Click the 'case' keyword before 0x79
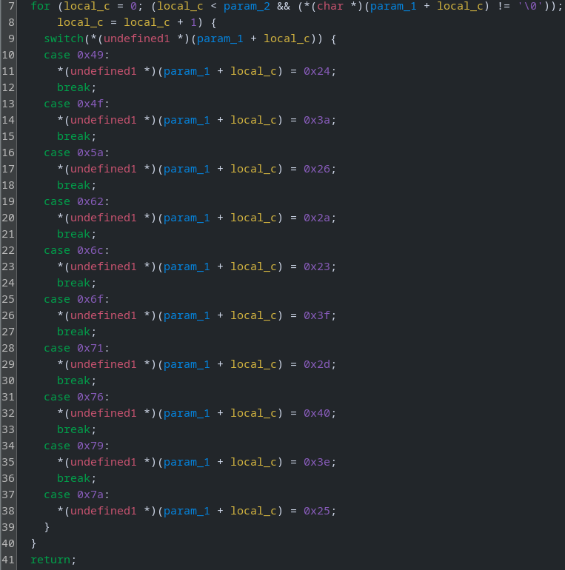This screenshot has height=570, width=565. (57, 446)
